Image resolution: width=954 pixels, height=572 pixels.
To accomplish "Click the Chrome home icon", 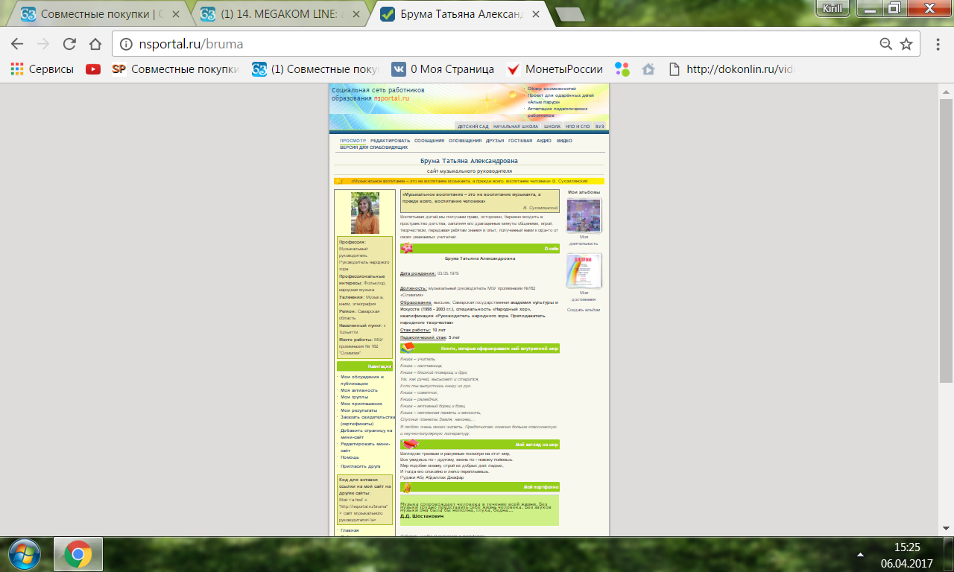I will [x=95, y=44].
